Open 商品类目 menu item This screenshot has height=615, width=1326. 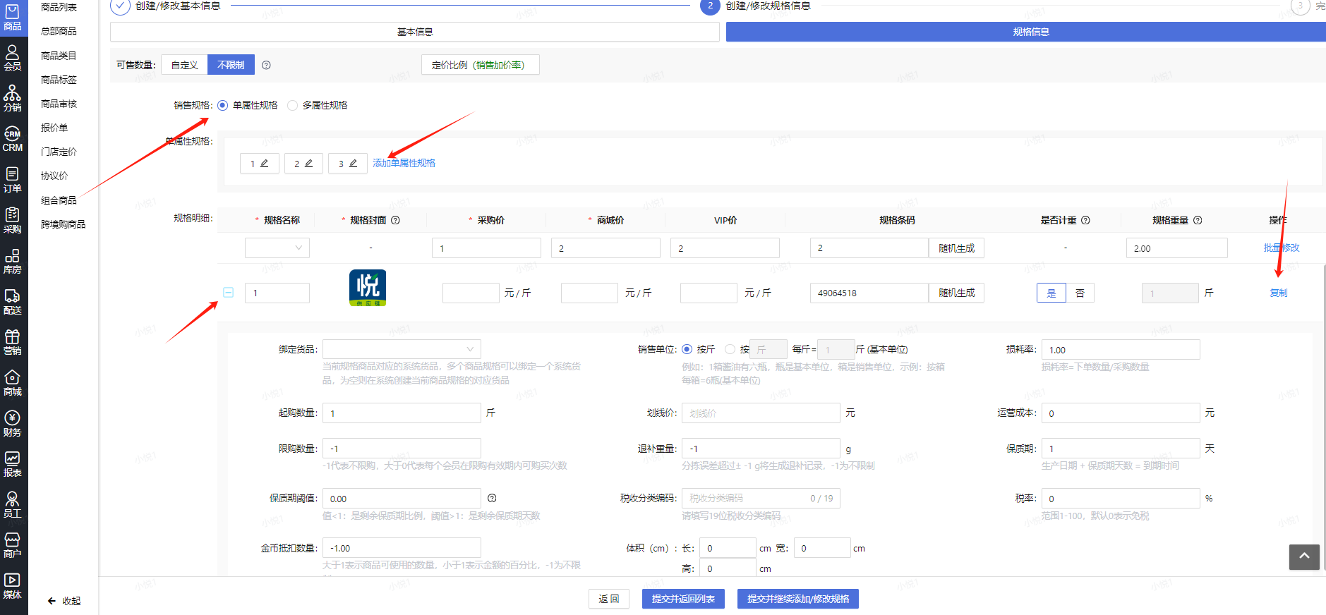59,56
